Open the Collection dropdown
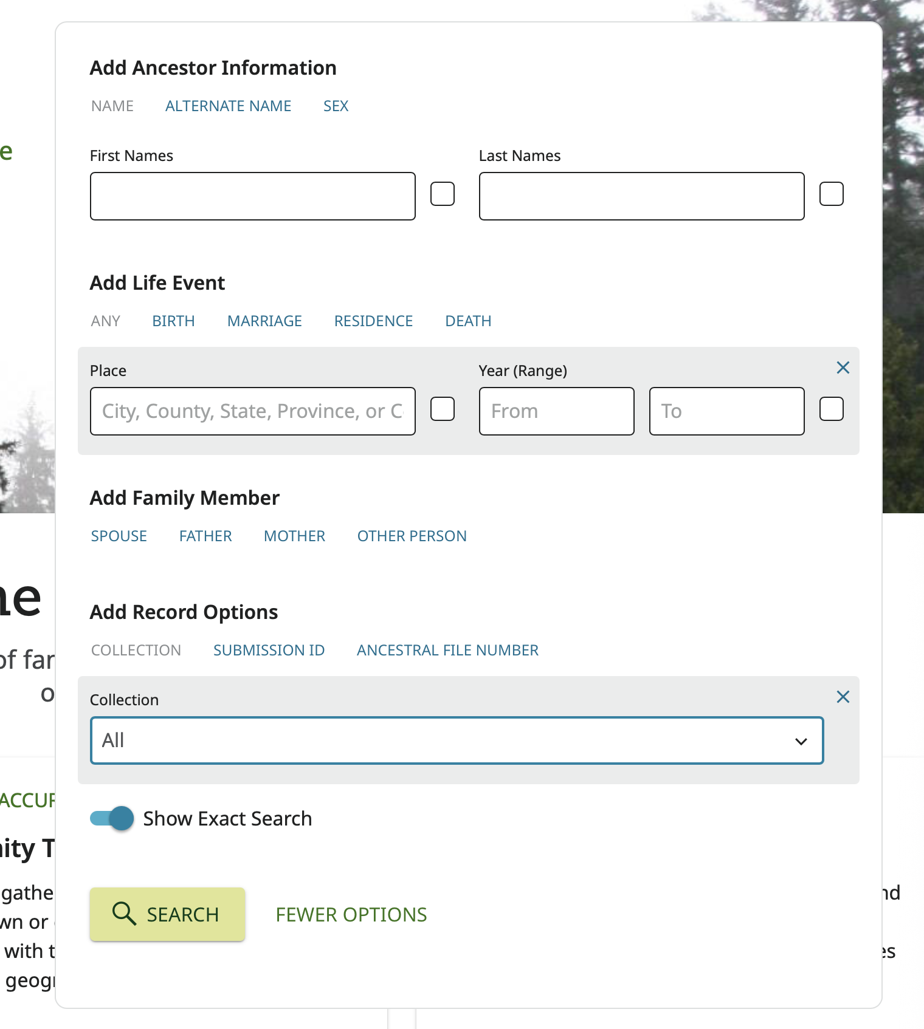This screenshot has height=1029, width=924. 457,740
